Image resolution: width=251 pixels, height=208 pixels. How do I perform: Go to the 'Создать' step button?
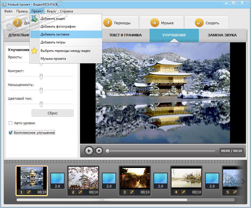[x=207, y=23]
